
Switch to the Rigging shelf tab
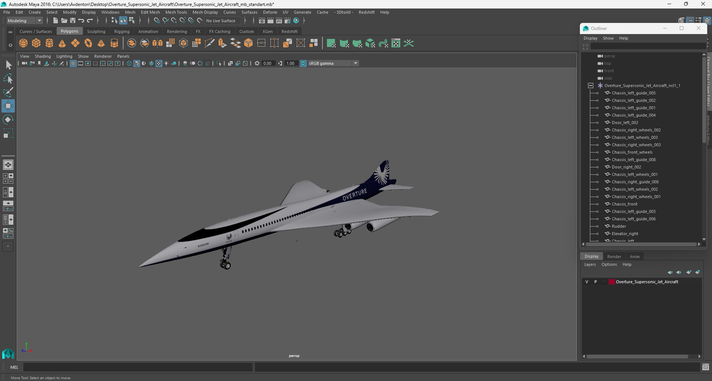pyautogui.click(x=122, y=31)
